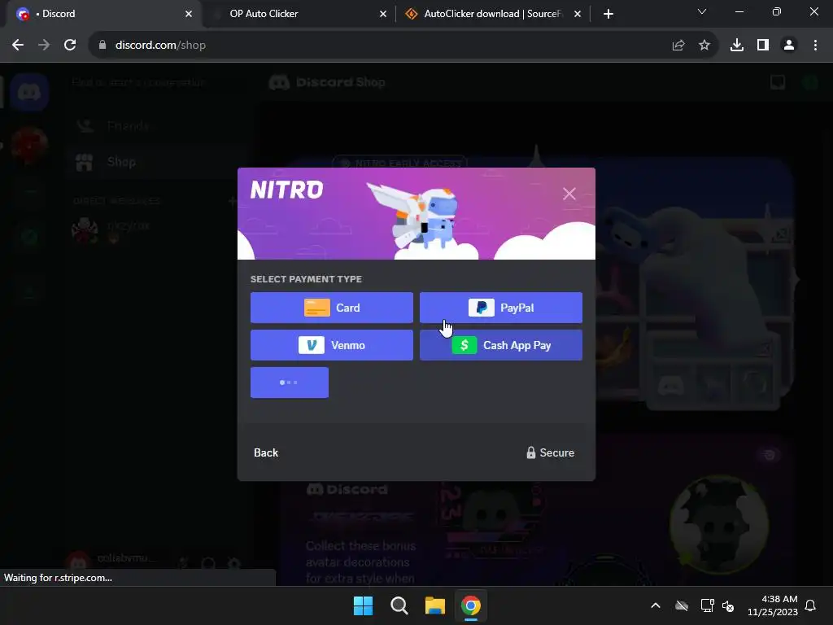
Task: Click the Secure lock indicator
Action: coord(550,452)
